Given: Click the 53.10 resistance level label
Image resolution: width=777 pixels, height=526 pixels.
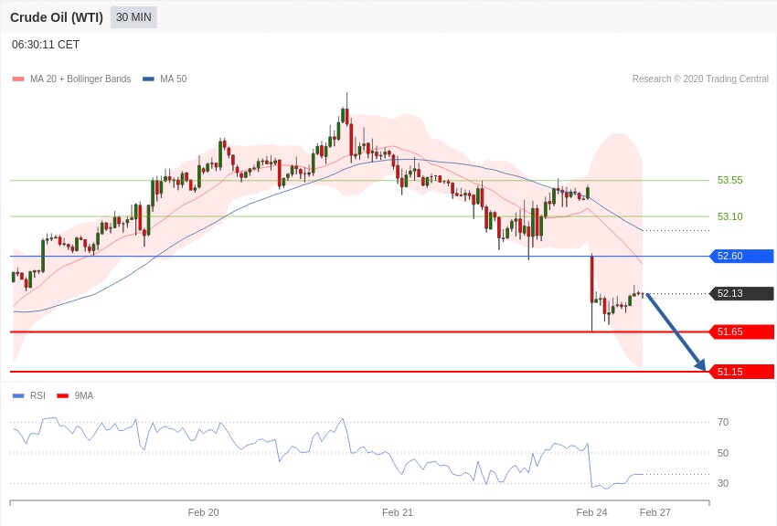Looking at the screenshot, I should (x=730, y=216).
